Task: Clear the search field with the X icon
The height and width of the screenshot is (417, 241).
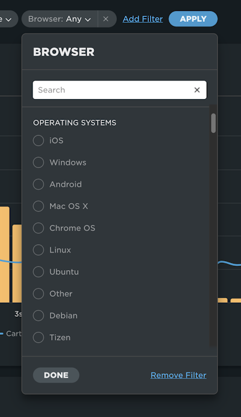Action: coord(197,90)
